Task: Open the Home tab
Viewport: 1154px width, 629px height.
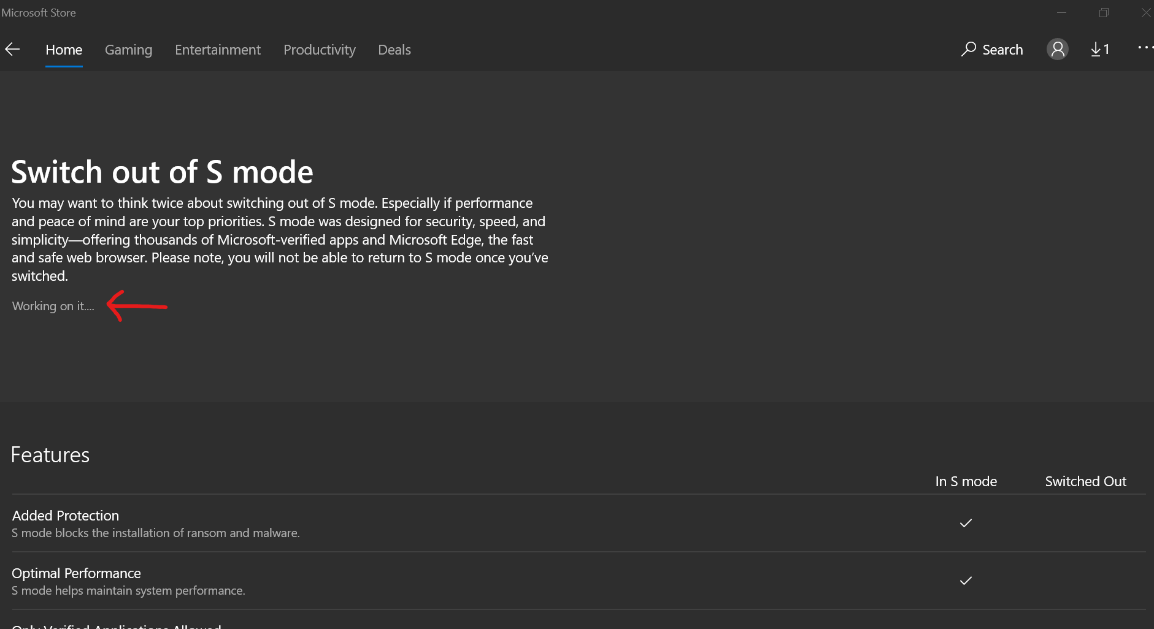Action: (x=64, y=50)
